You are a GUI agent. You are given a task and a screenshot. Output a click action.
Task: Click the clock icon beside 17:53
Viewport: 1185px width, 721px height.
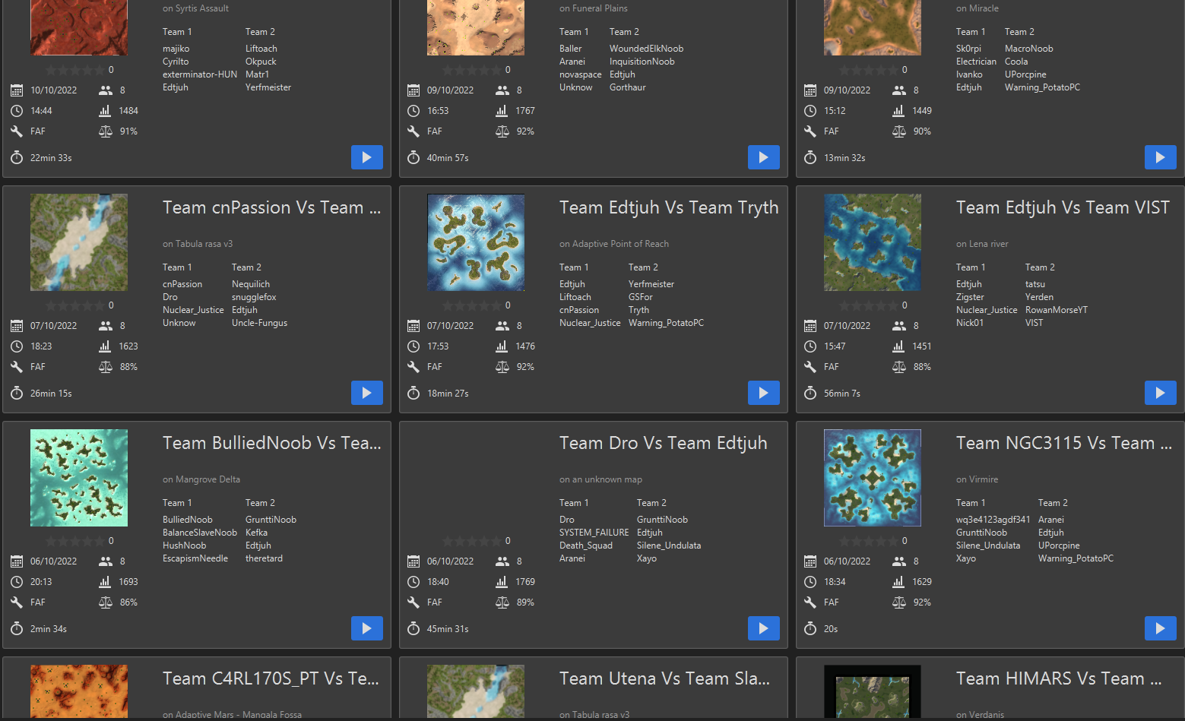[413, 346]
